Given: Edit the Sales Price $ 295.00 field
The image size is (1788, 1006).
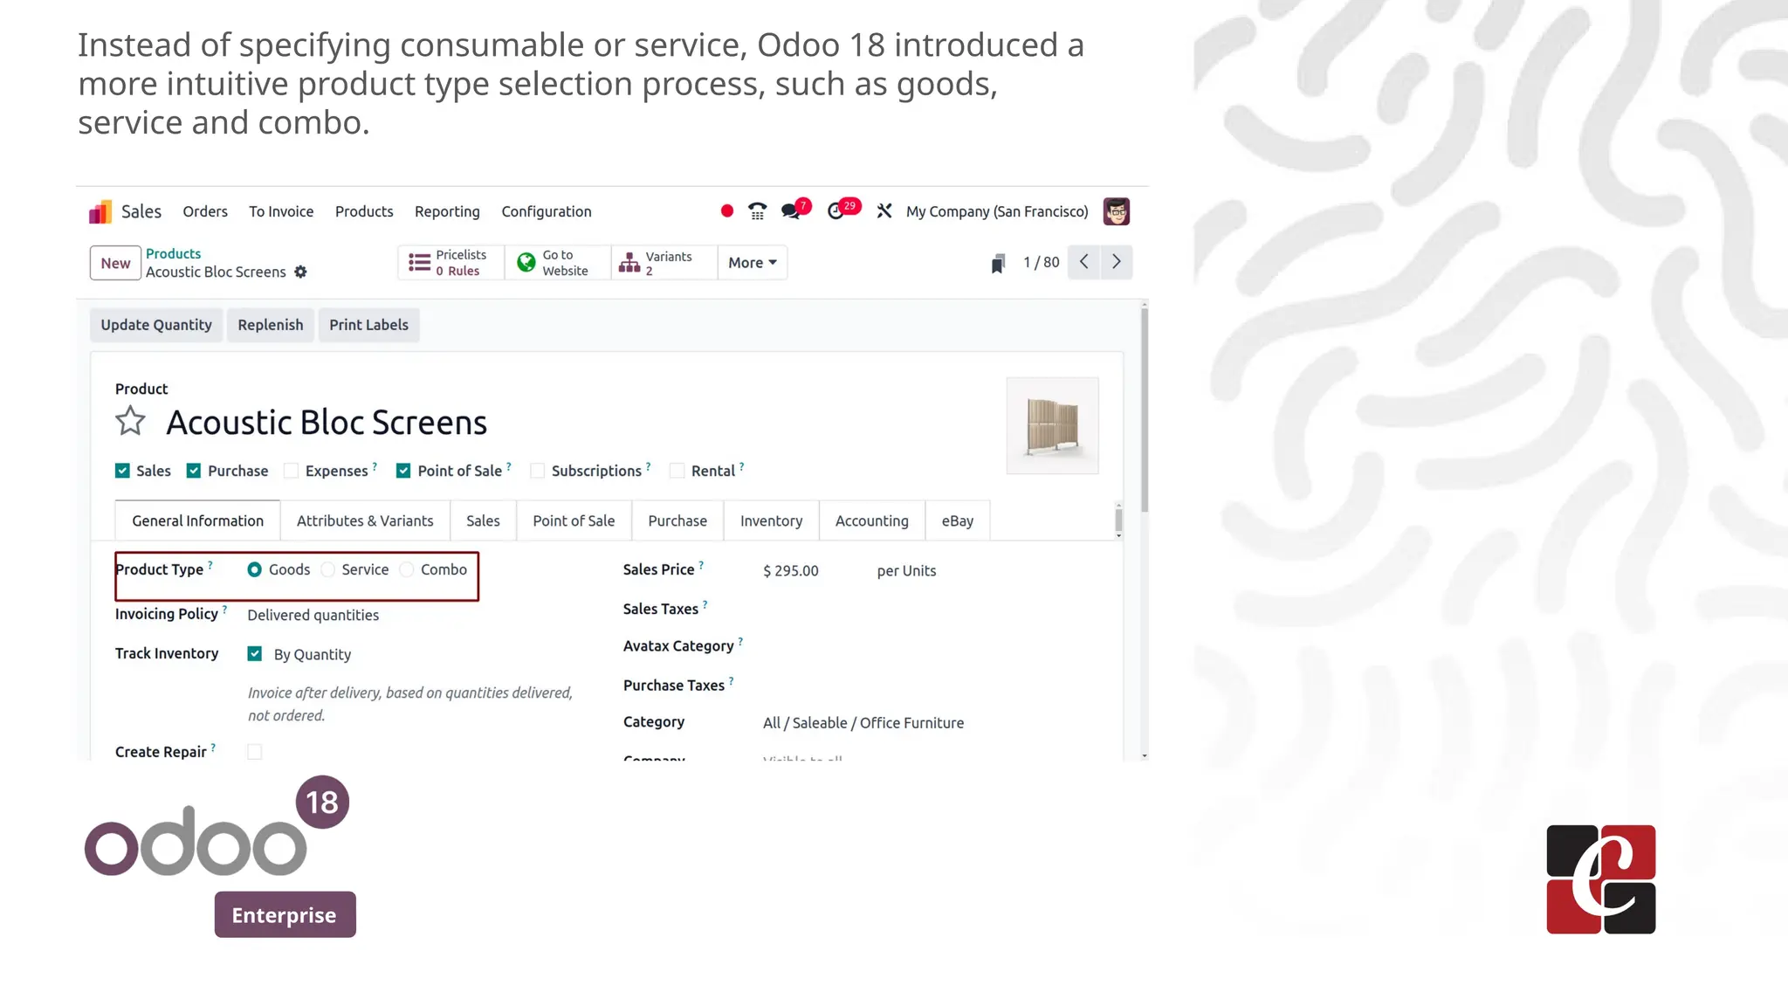Looking at the screenshot, I should pos(791,570).
